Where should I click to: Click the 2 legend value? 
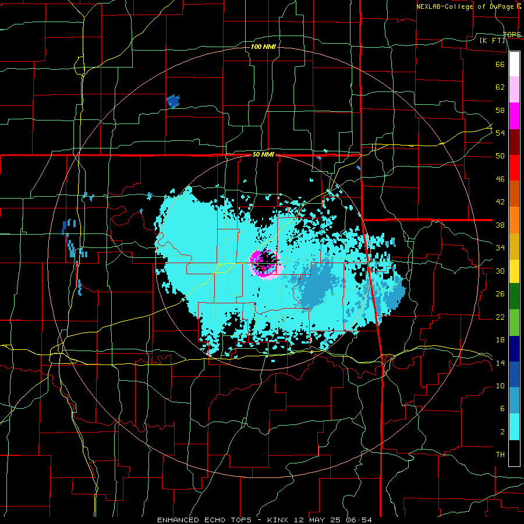(x=502, y=432)
